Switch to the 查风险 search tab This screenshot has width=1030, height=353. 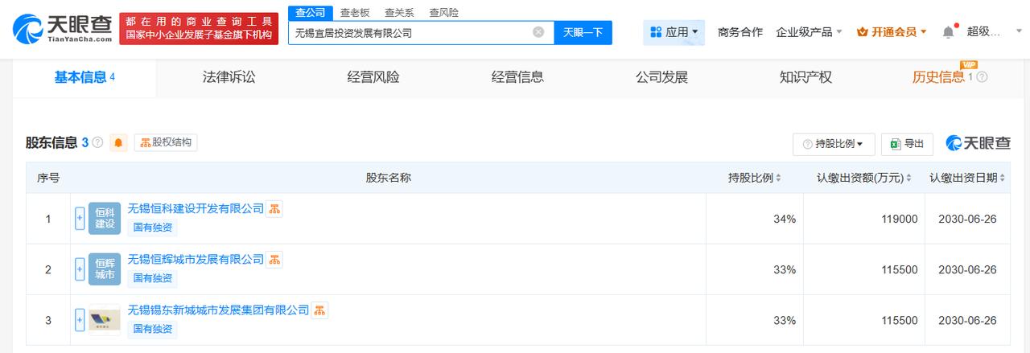click(x=443, y=13)
